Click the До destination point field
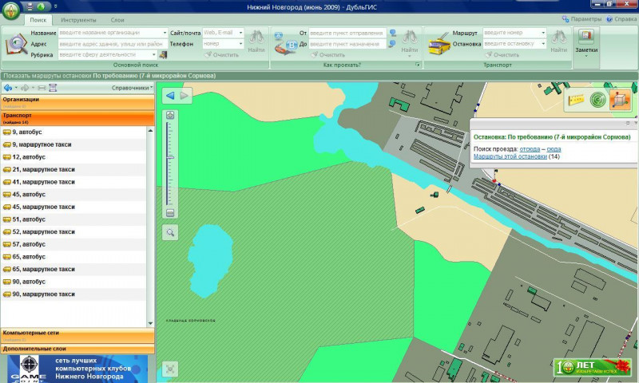 [x=347, y=44]
